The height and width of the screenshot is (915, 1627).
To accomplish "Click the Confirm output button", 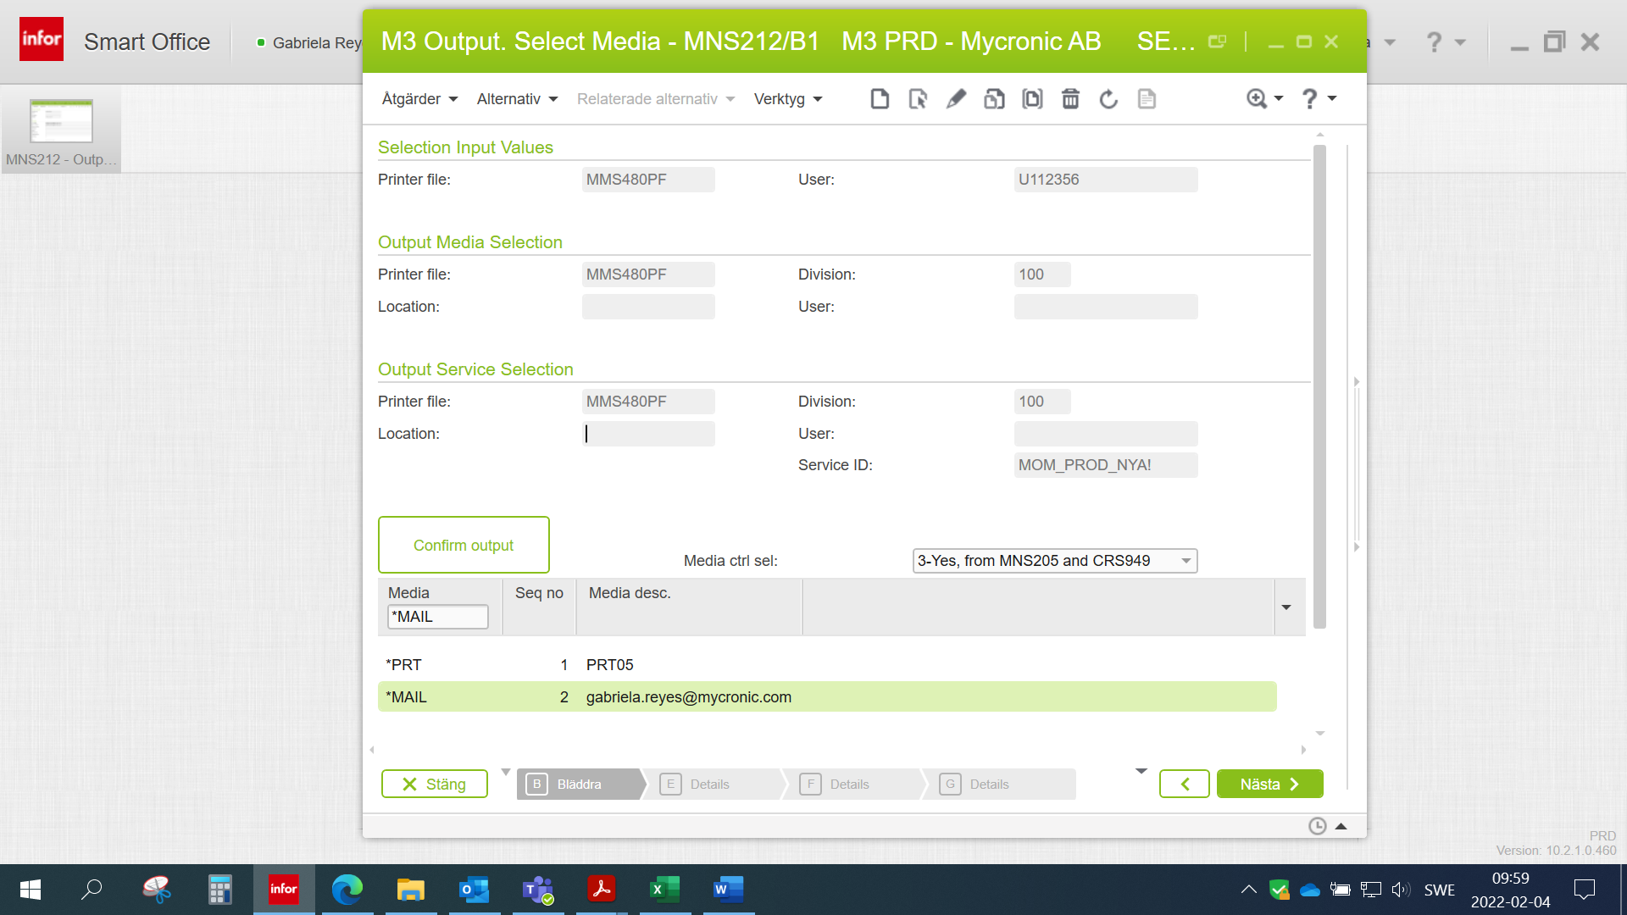I will point(464,546).
